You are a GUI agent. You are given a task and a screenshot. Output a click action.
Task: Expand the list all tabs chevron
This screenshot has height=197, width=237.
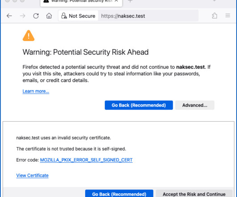214,1
